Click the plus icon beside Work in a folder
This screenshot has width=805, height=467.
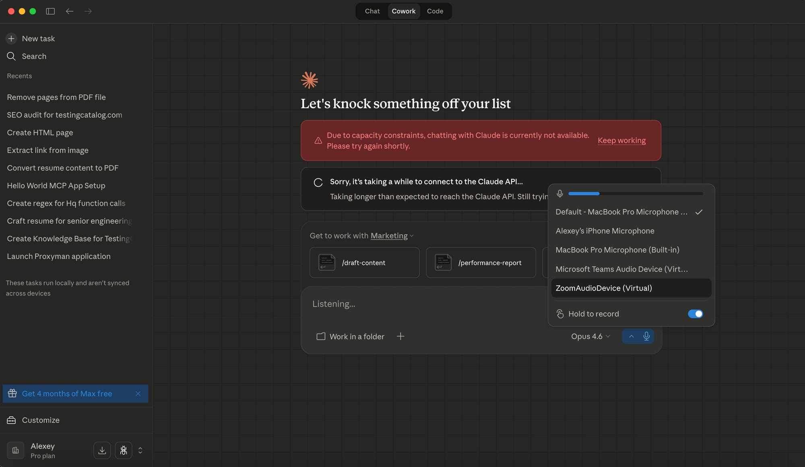click(x=400, y=336)
